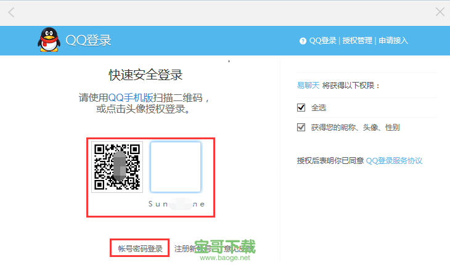Viewport: 450px width, 265px height.
Task: Open the QQ登录 header link
Action: [322, 41]
